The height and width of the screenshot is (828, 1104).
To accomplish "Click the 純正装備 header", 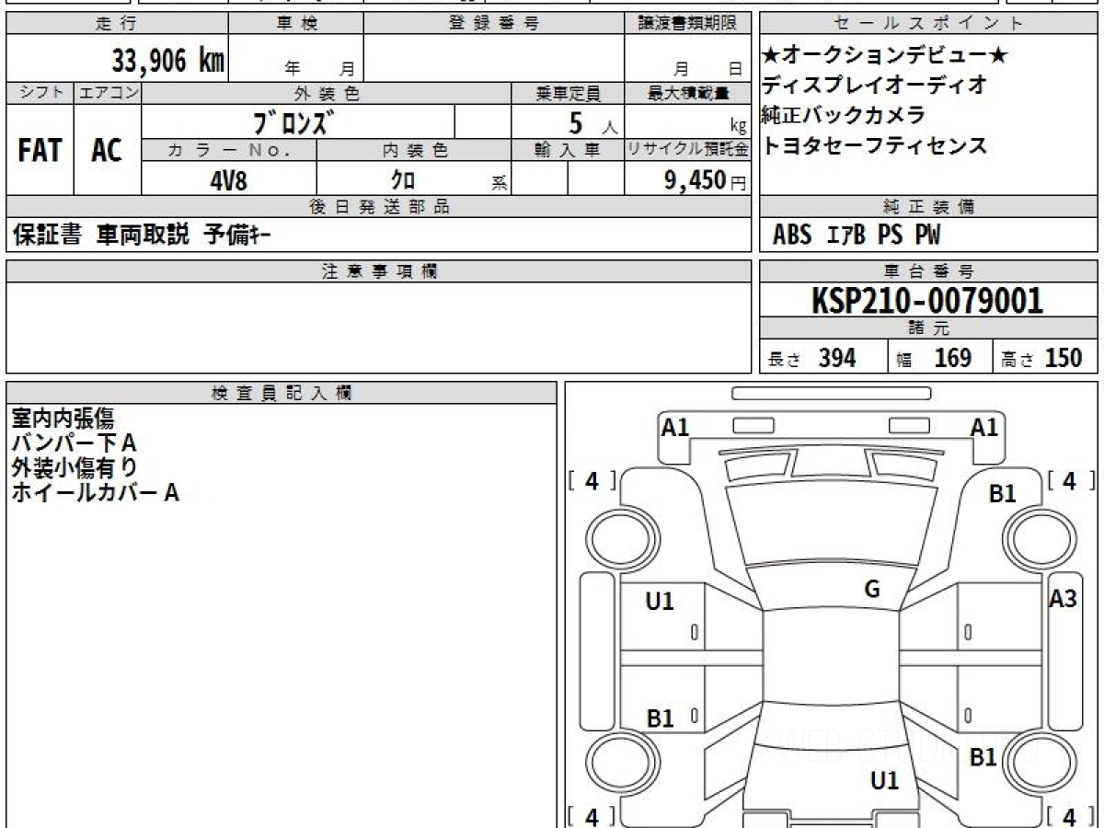I will coord(929,207).
